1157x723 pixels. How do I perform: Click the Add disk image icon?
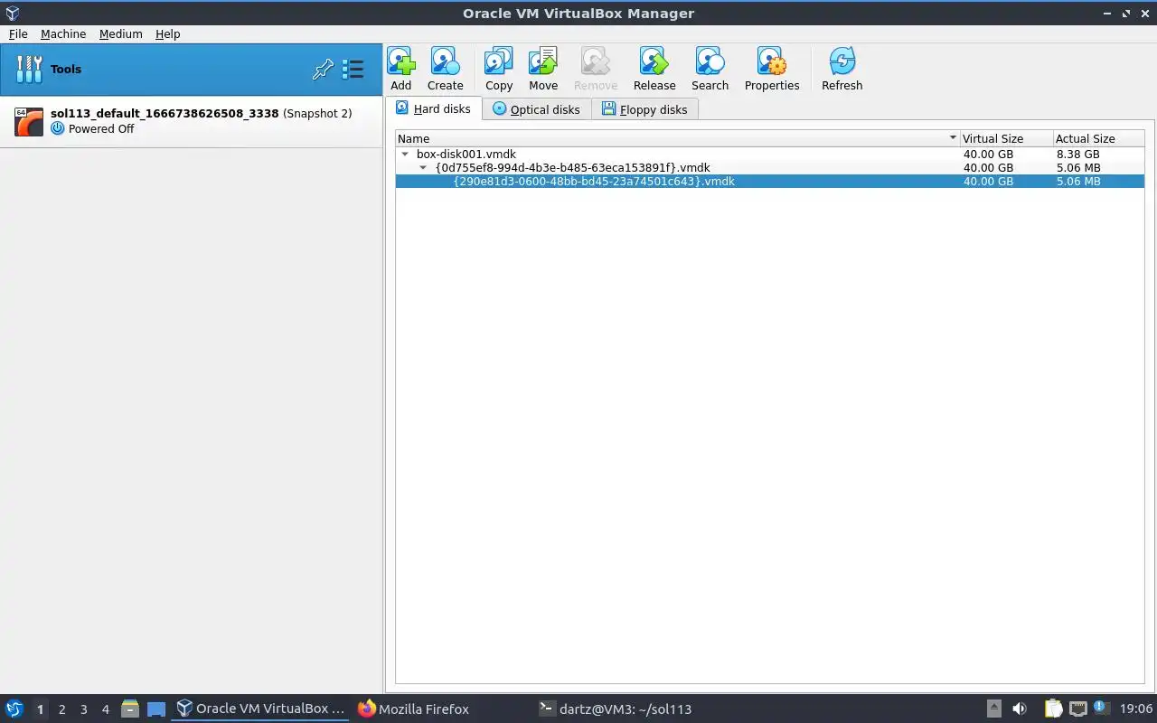coord(401,69)
